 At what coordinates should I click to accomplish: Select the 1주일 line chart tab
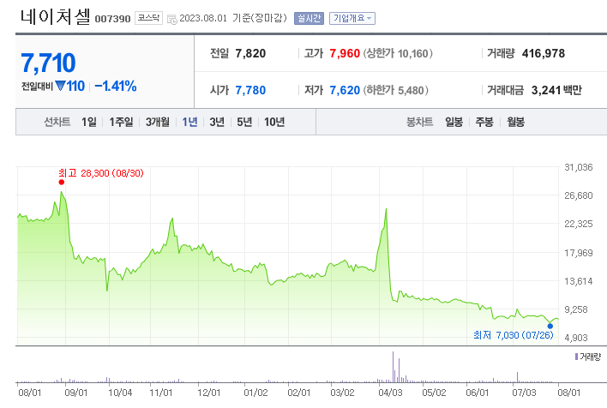tap(121, 122)
